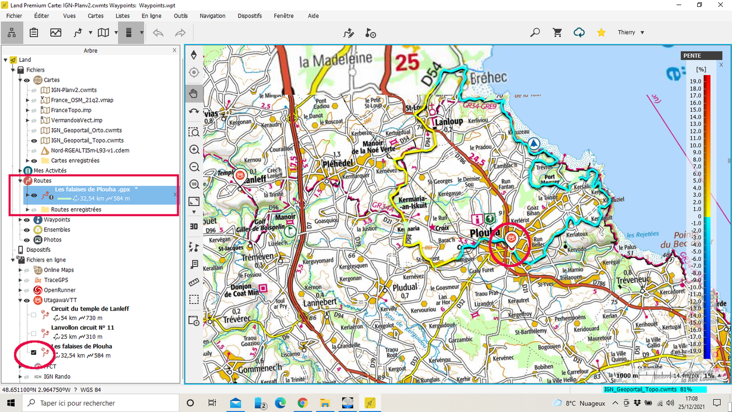Viewport: 732px width, 412px height.
Task: Click the zoom out magnifier
Action: pyautogui.click(x=194, y=167)
